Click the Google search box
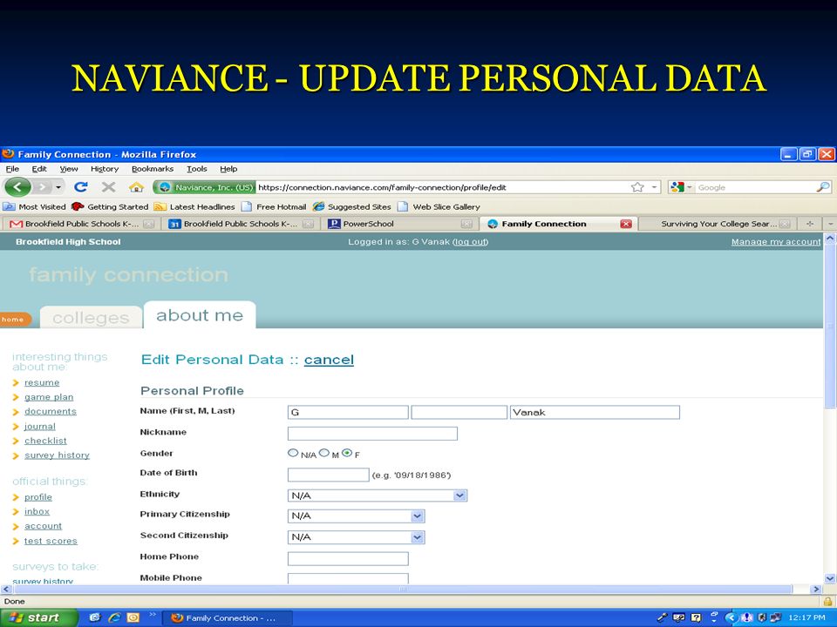The image size is (837, 627). (754, 187)
